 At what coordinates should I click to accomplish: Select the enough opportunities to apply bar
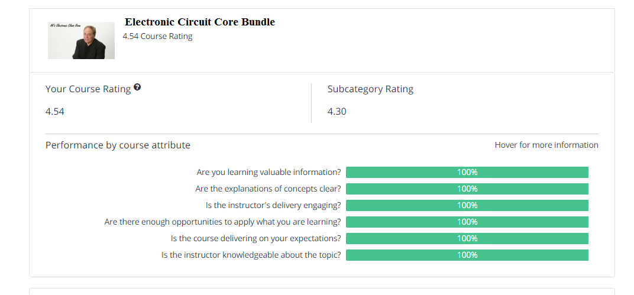(467, 222)
